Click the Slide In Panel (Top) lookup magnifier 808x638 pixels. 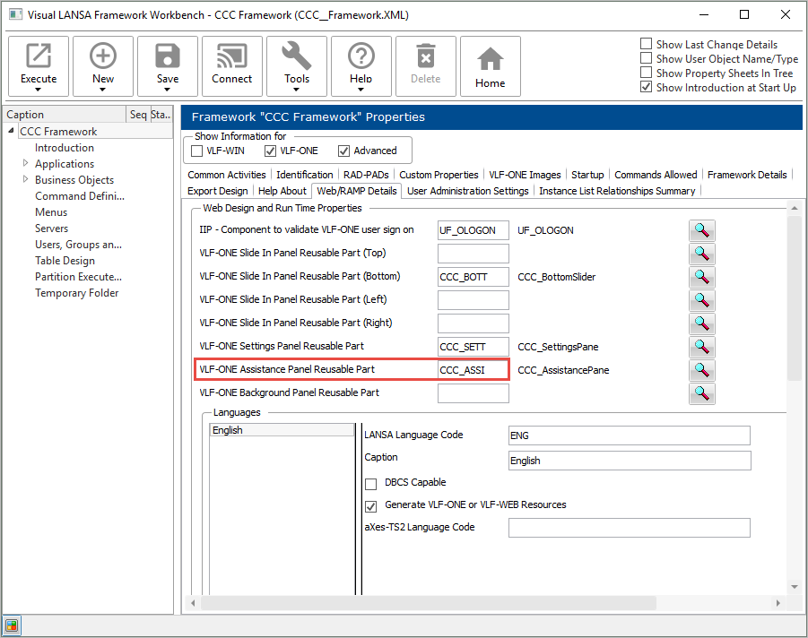tap(702, 254)
